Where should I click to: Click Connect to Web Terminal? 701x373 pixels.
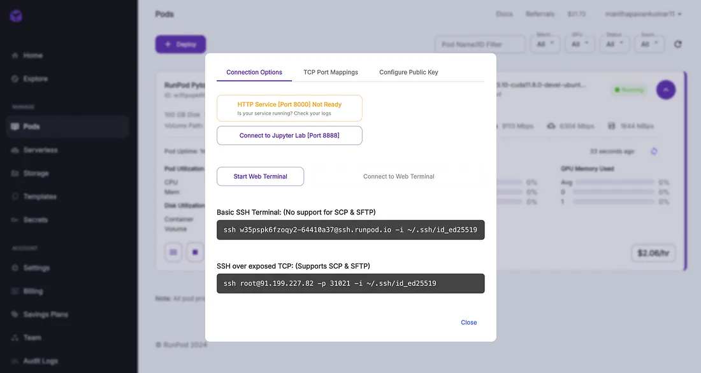pyautogui.click(x=398, y=176)
